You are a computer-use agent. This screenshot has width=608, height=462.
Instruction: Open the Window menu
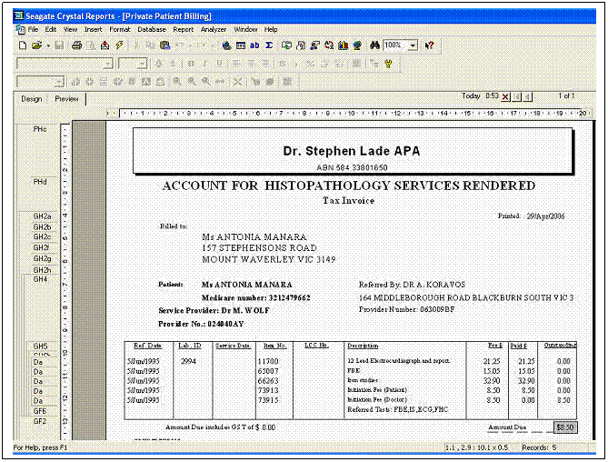point(245,29)
